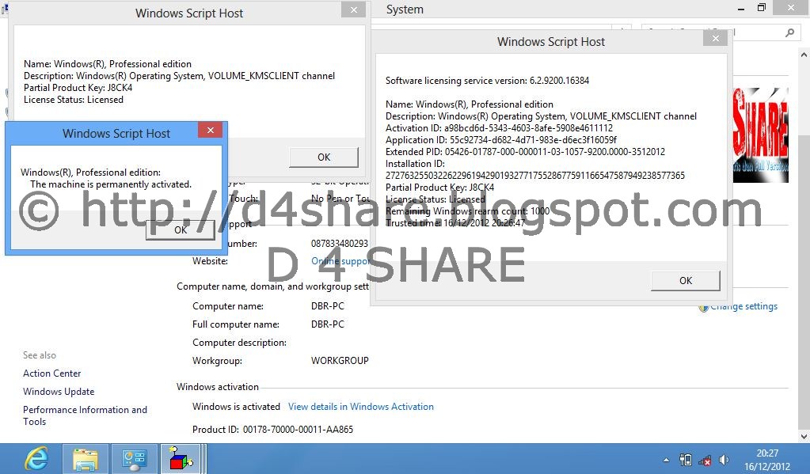Click the Windows activation section heading
This screenshot has width=810, height=474.
[218, 387]
